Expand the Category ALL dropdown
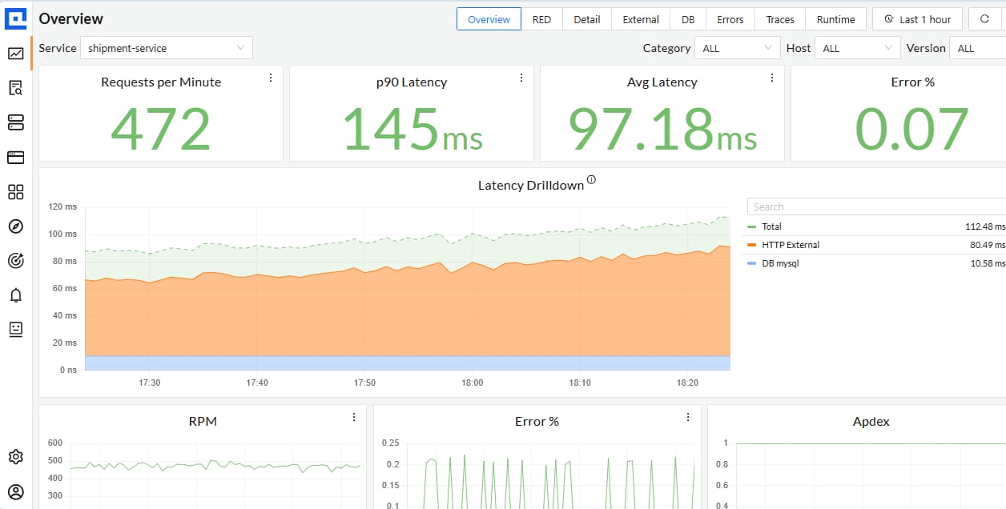Screen dimensions: 1006x509 pyautogui.click(x=736, y=48)
